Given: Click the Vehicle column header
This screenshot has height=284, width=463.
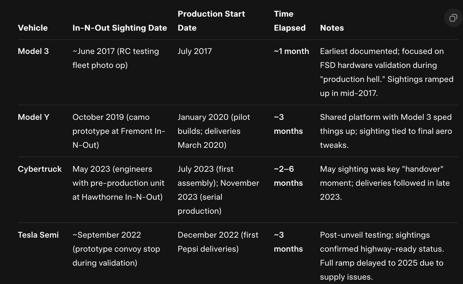Looking at the screenshot, I should click(33, 28).
